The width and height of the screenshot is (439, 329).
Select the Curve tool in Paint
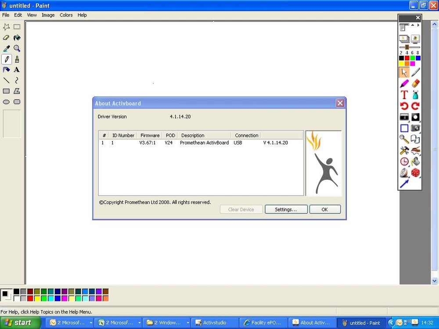coord(17,81)
